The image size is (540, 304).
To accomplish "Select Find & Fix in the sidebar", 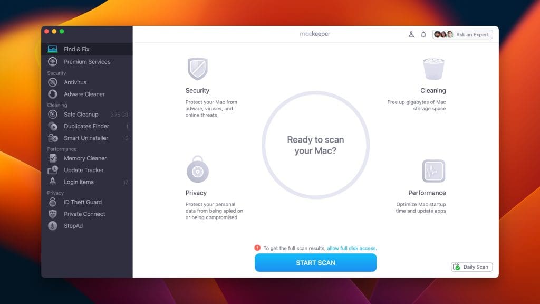I will click(87, 49).
